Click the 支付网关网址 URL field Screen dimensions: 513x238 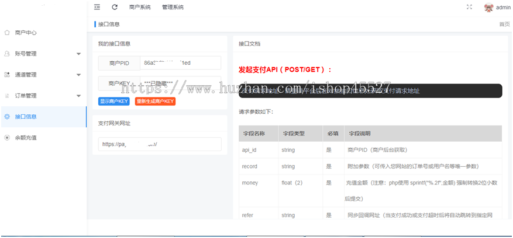pyautogui.click(x=160, y=144)
